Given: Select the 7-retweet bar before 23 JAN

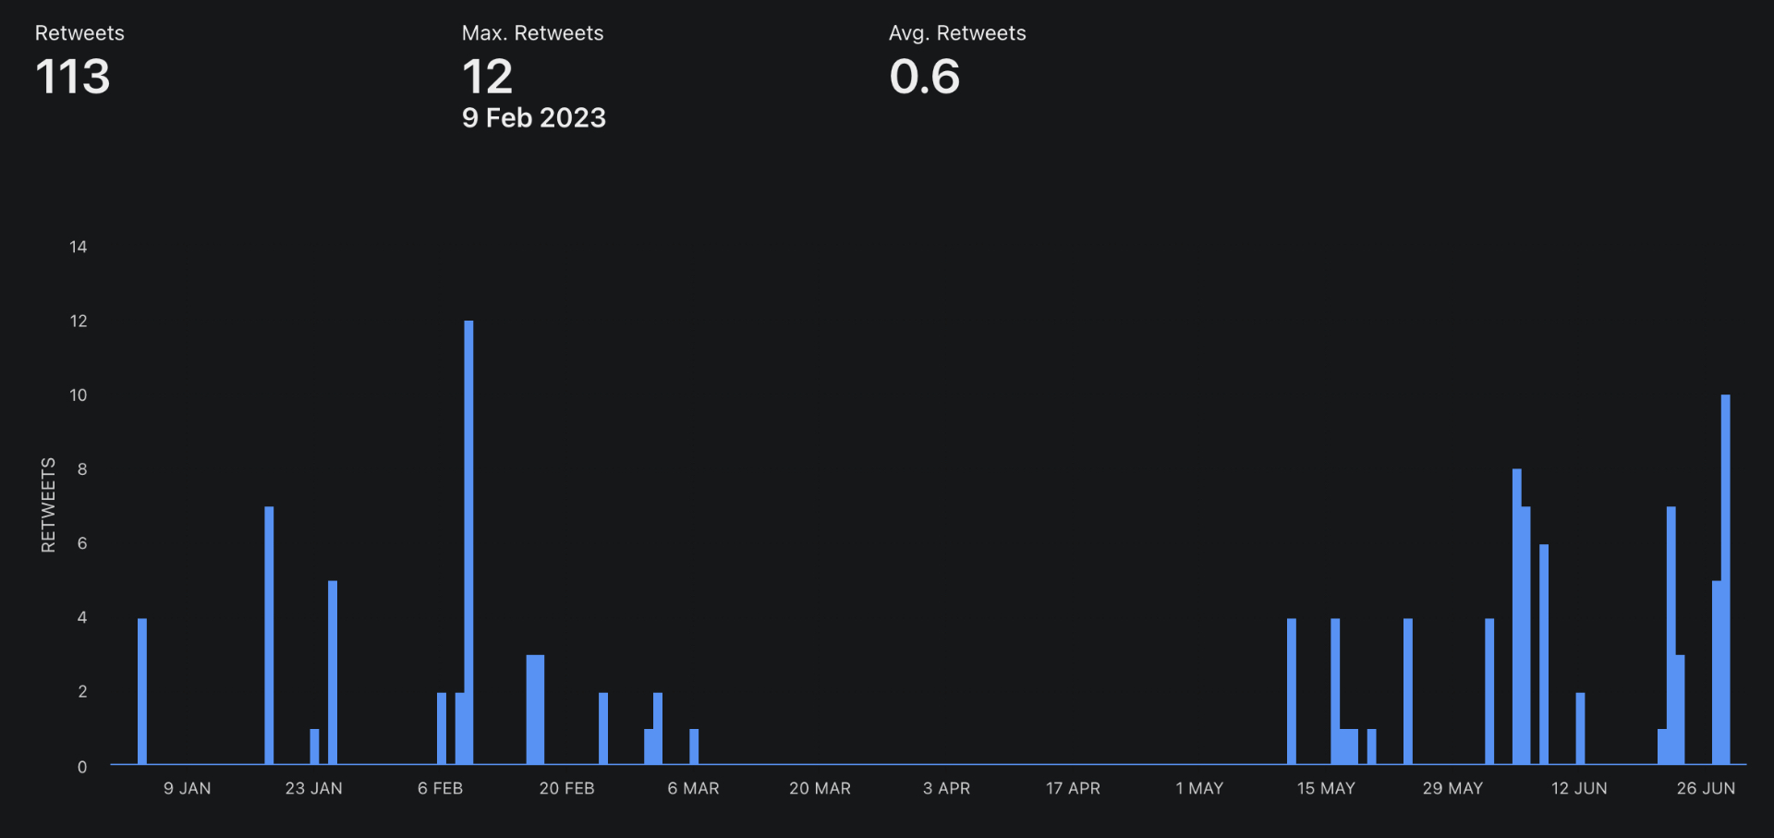Looking at the screenshot, I should (x=269, y=635).
